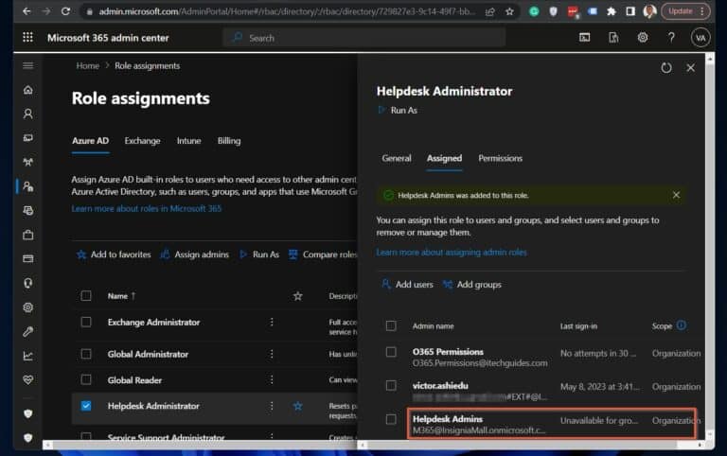Open Learn more about assigning admin roles
This screenshot has height=456, width=727.
pos(452,253)
